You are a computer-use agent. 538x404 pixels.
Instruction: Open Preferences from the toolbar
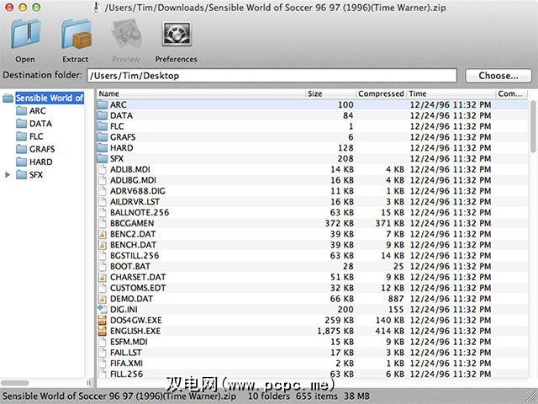click(177, 35)
